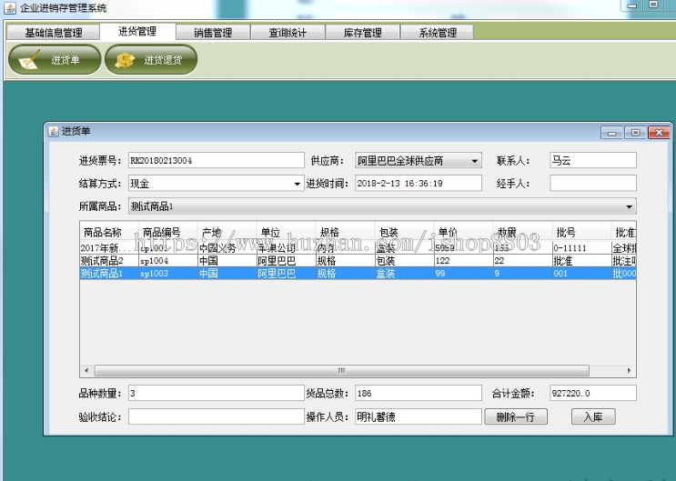Switch to 查询统计 tab
Viewport: 676px width, 481px height.
point(288,33)
